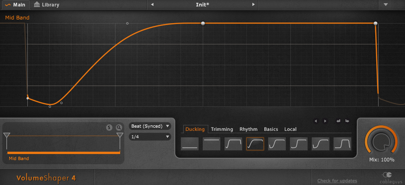The image size is (405, 185).
Task: Toggle the band solo S button
Action: [109, 127]
